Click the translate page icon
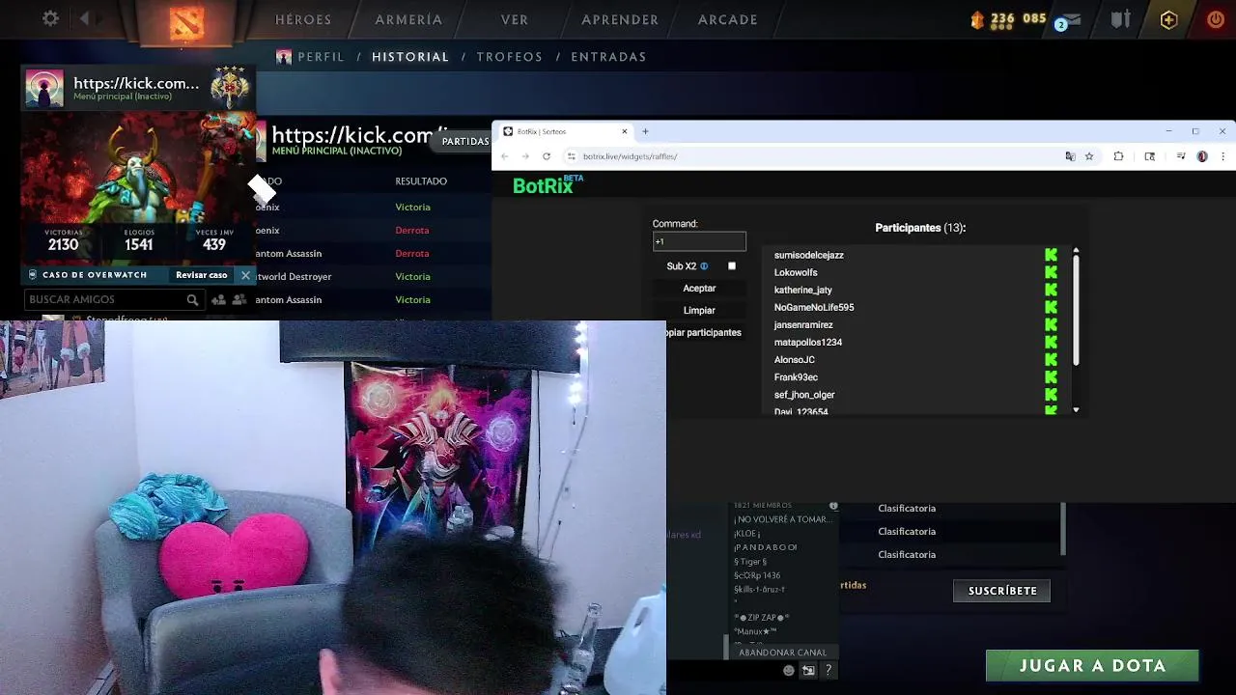 tap(1070, 156)
